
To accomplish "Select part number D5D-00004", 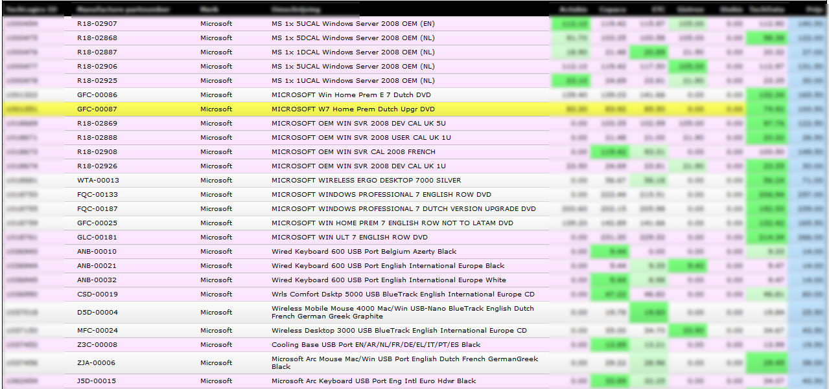I will coord(97,313).
